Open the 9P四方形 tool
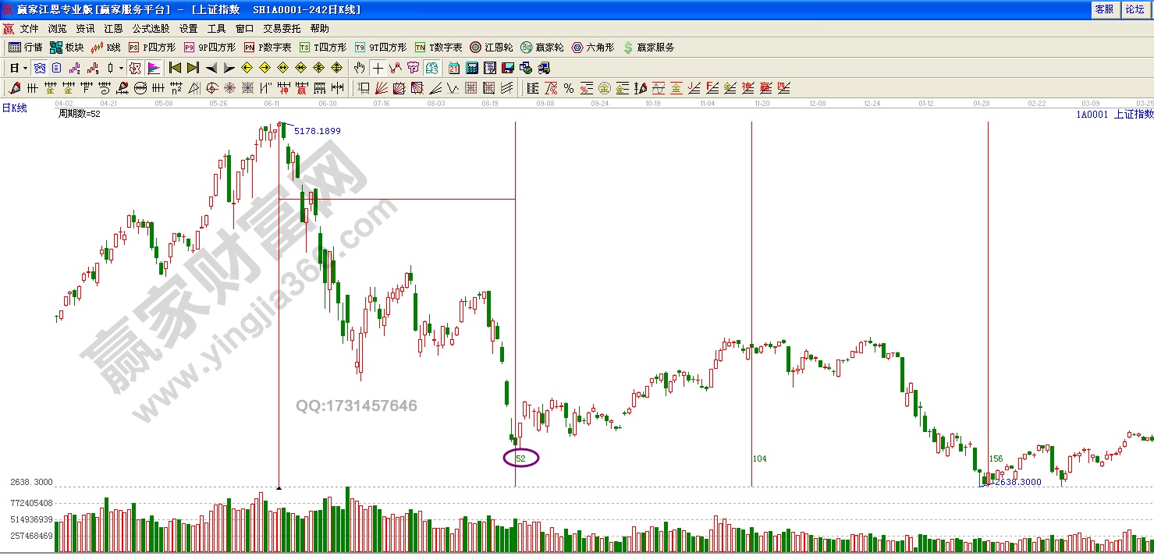The width and height of the screenshot is (1154, 556). pyautogui.click(x=209, y=48)
